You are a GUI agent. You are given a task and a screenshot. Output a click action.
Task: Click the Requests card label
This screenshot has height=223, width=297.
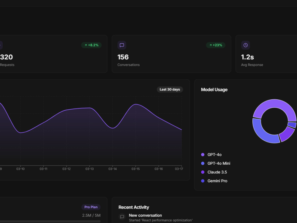[7, 65]
